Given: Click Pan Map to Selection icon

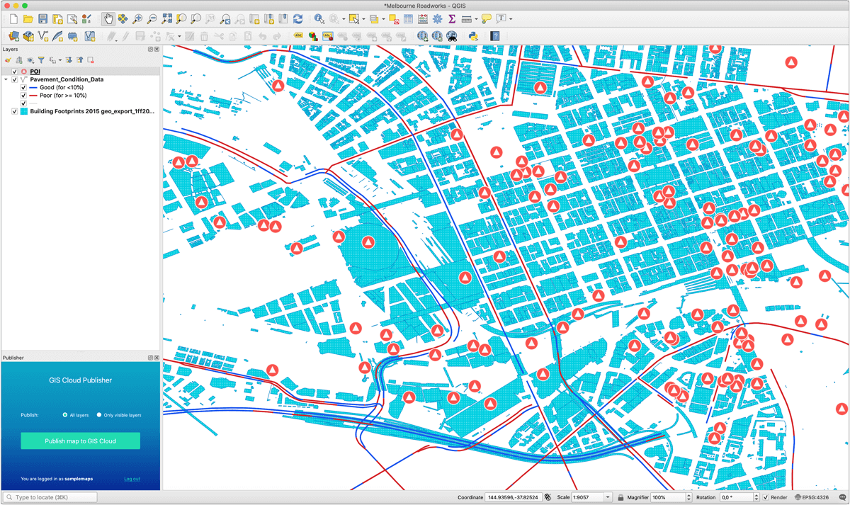Looking at the screenshot, I should coord(123,19).
